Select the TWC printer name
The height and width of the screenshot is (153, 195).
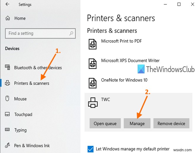coord(105,99)
